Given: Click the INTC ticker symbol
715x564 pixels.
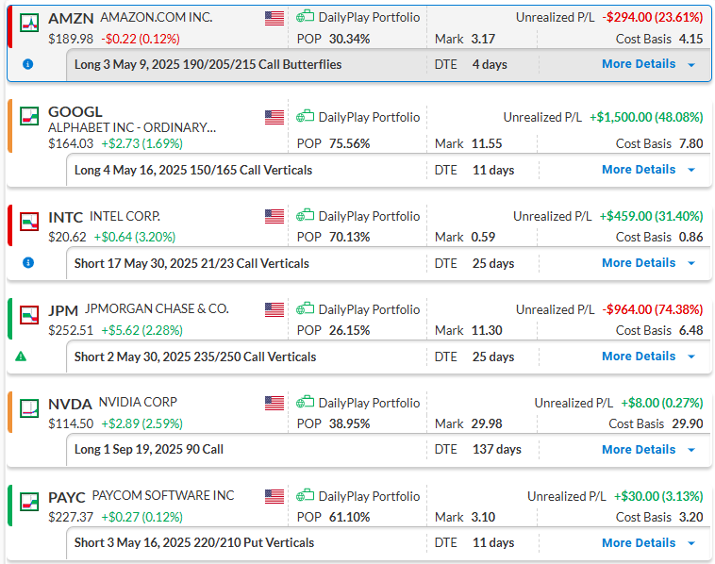Looking at the screenshot, I should [66, 218].
